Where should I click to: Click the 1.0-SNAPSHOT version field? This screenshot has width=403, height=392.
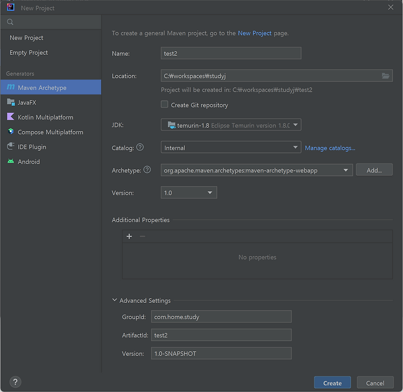click(221, 353)
